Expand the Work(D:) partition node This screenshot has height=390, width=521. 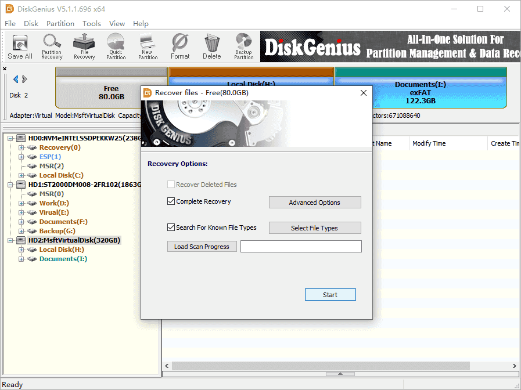pyautogui.click(x=21, y=203)
